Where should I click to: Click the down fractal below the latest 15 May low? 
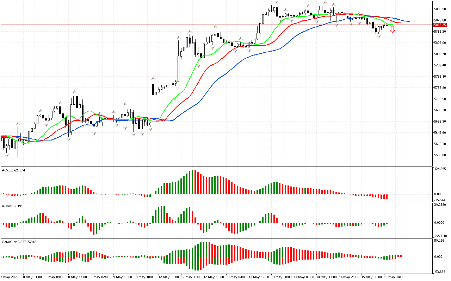pyautogui.click(x=379, y=37)
